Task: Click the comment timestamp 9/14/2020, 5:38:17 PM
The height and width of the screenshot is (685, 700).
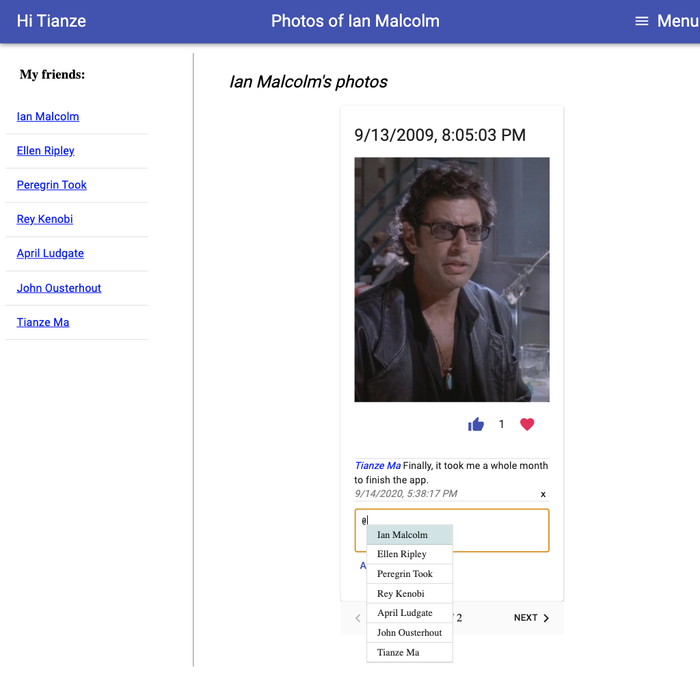Action: pos(406,494)
